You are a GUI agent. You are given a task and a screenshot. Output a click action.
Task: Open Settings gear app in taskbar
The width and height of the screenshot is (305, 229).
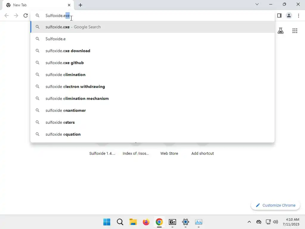point(186,222)
